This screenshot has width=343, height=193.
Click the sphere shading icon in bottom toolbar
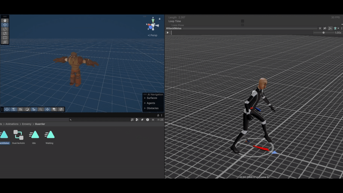click(x=27, y=109)
